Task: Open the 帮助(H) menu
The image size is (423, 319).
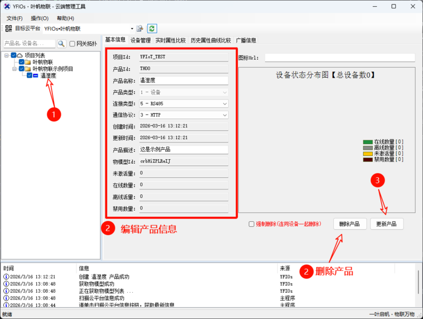Action: [65, 18]
